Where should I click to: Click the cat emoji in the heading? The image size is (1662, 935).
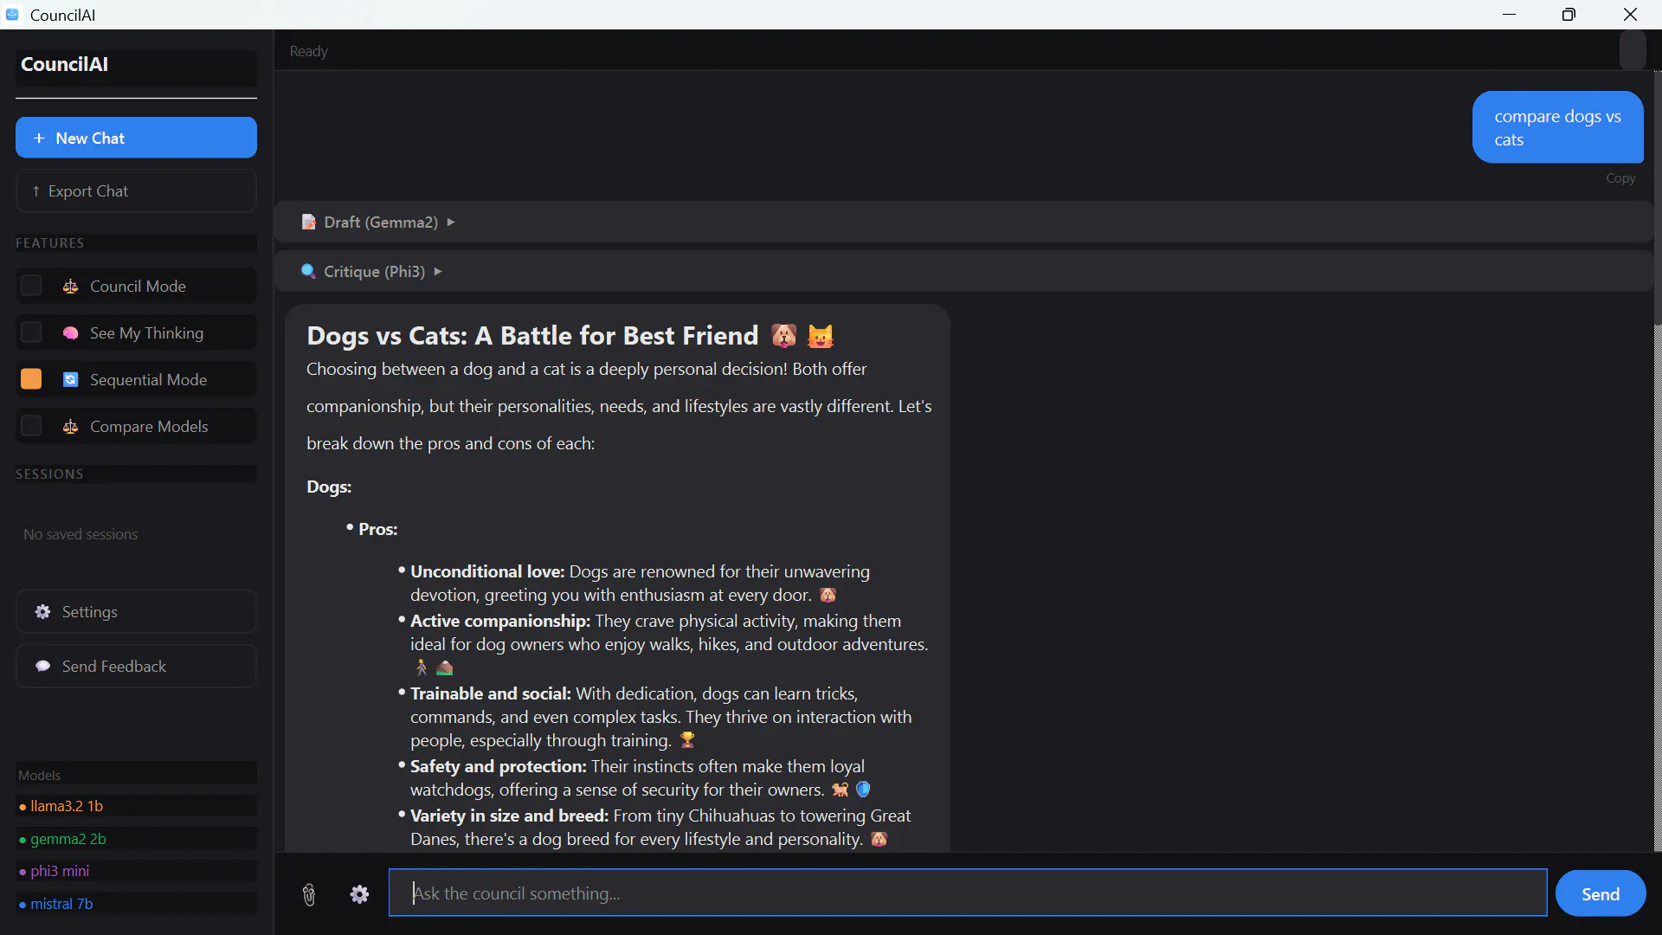[821, 336]
